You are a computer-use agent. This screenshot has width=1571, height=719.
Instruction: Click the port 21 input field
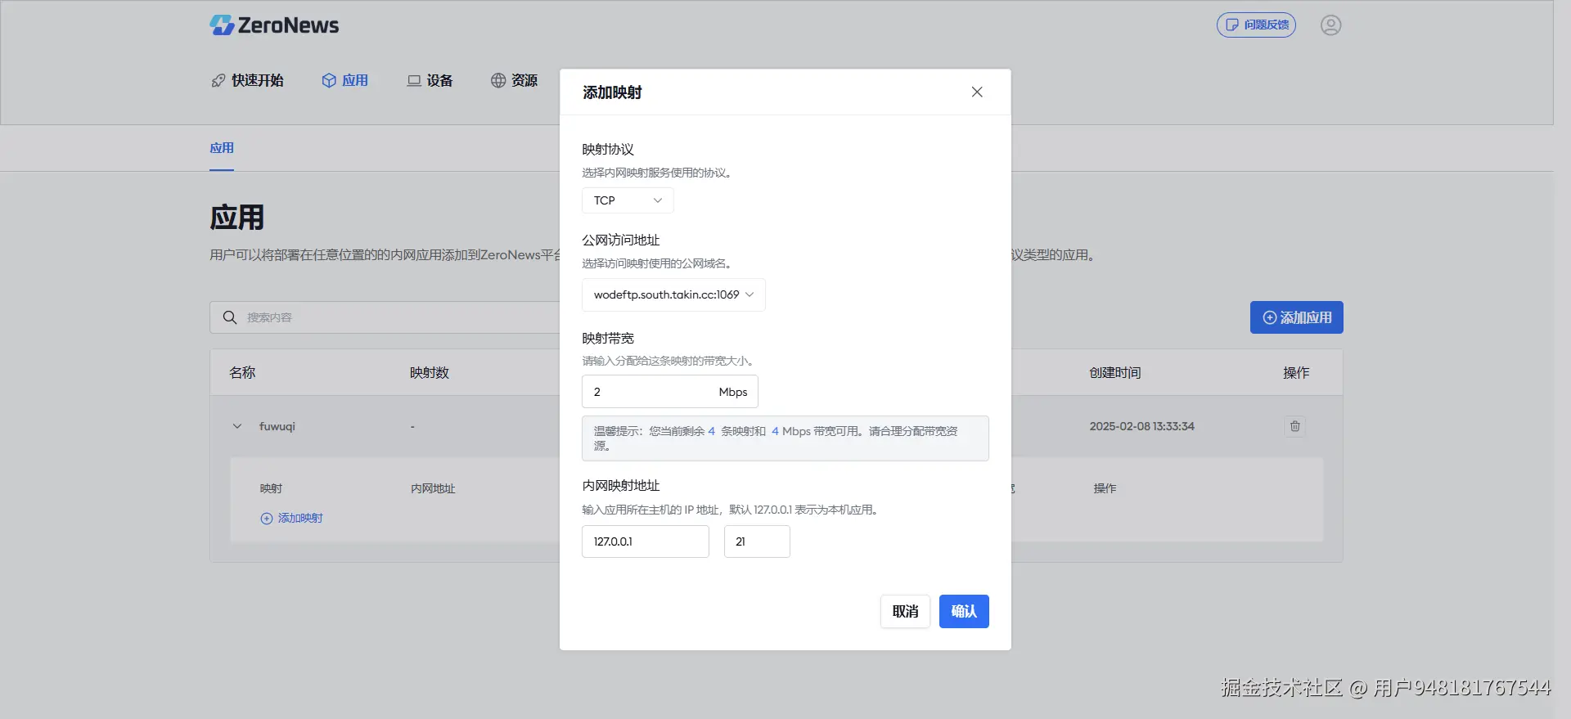(757, 541)
